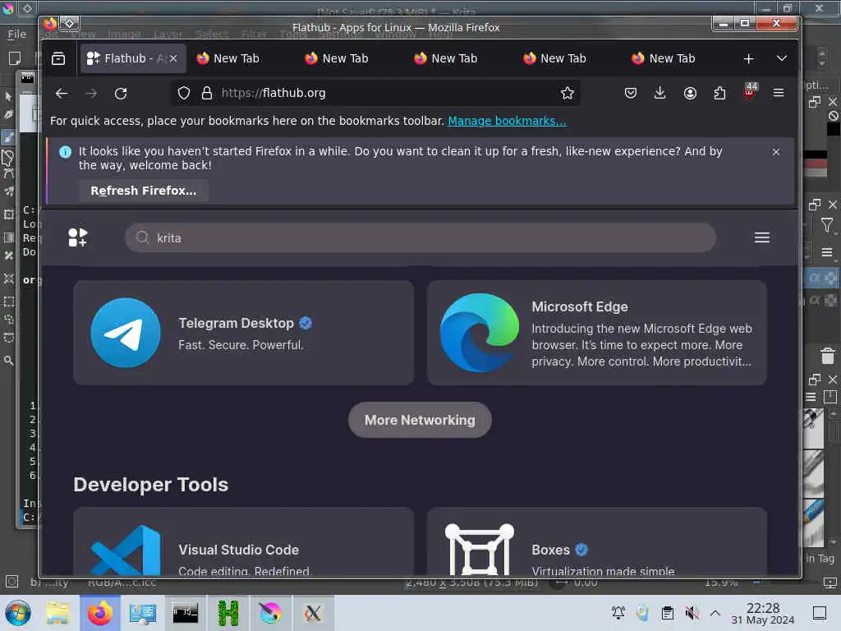Open the Microsoft Edge app card

pos(597,333)
